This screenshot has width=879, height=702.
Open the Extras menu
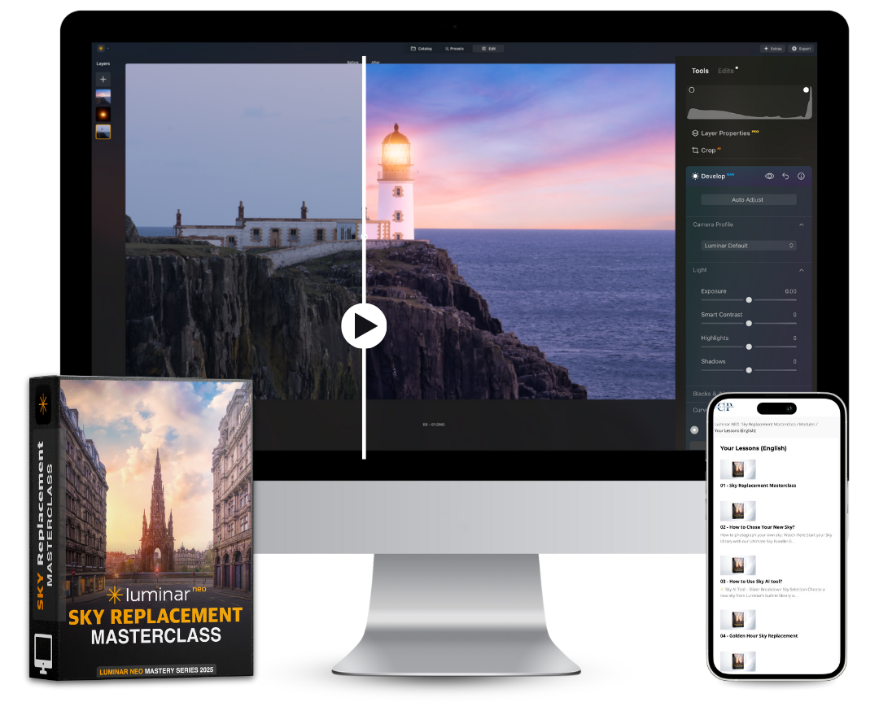pyautogui.click(x=772, y=49)
